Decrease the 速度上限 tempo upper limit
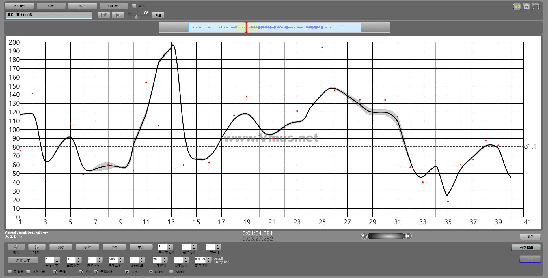Viewport: 548px width, 278px height. pos(121,262)
